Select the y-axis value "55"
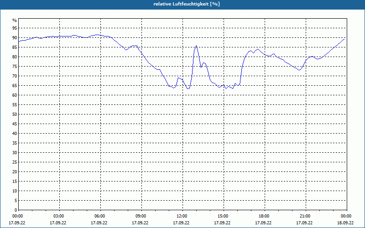365x228 pixels. coord(15,105)
